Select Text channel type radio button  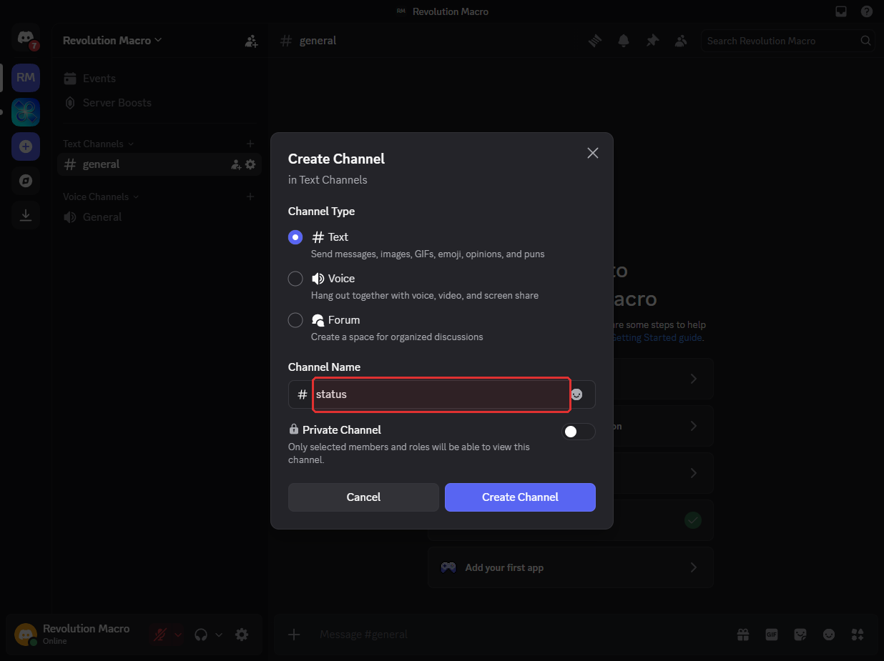tap(295, 237)
